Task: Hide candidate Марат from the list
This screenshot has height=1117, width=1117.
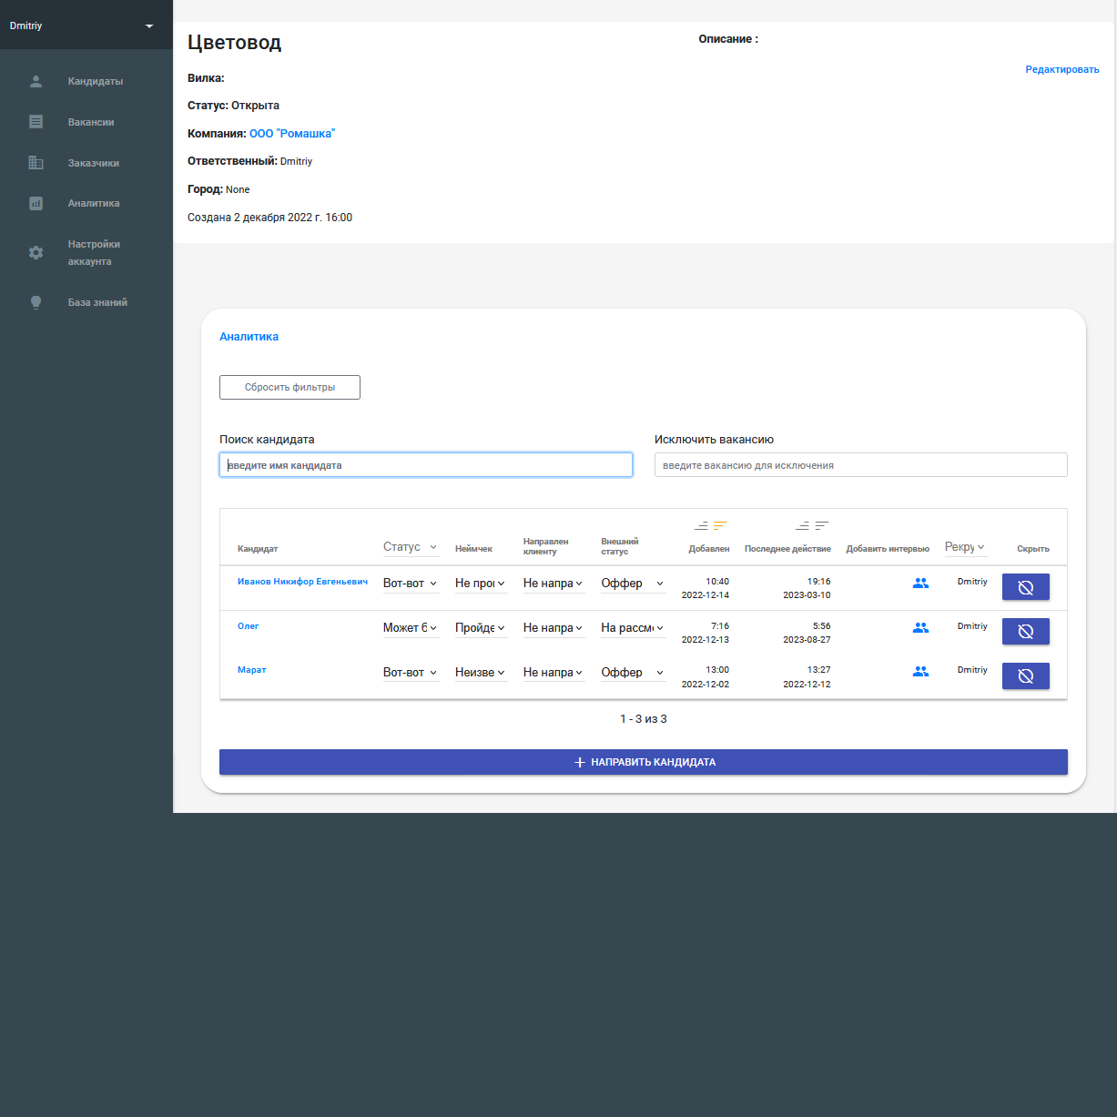Action: pos(1025,675)
